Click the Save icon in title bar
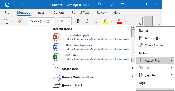This screenshot has height=91, width=175. (x=7, y=5)
